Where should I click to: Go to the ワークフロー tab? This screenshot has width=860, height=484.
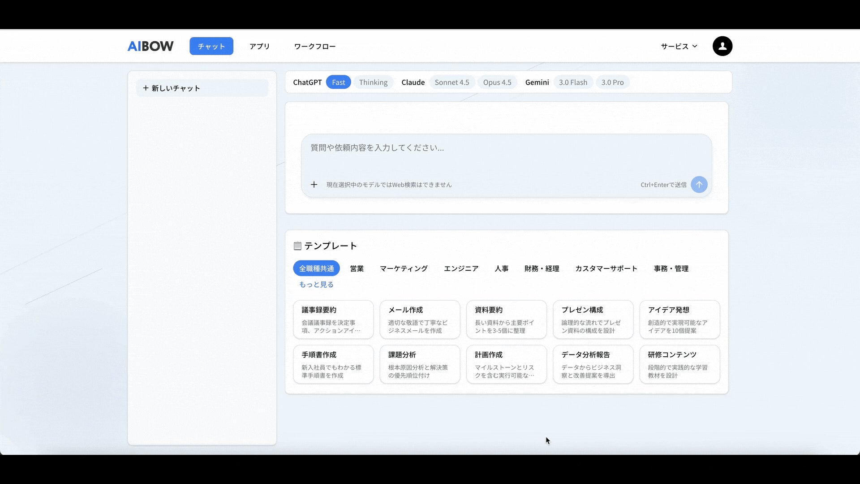pyautogui.click(x=314, y=46)
